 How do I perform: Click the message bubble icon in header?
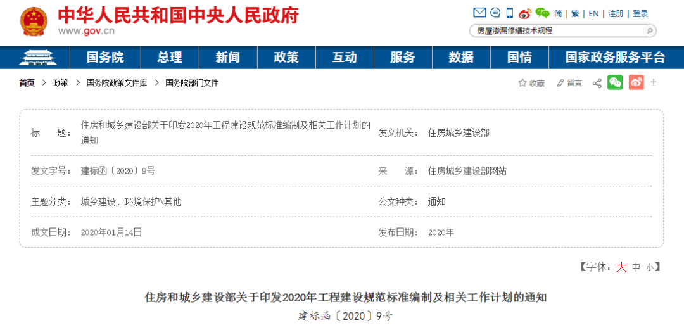click(x=495, y=13)
